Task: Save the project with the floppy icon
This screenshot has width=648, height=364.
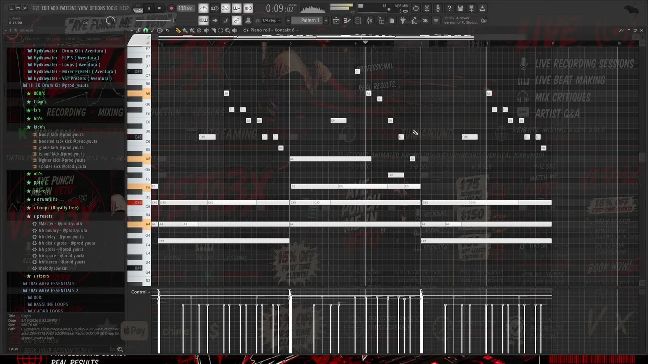Action: coord(460,8)
